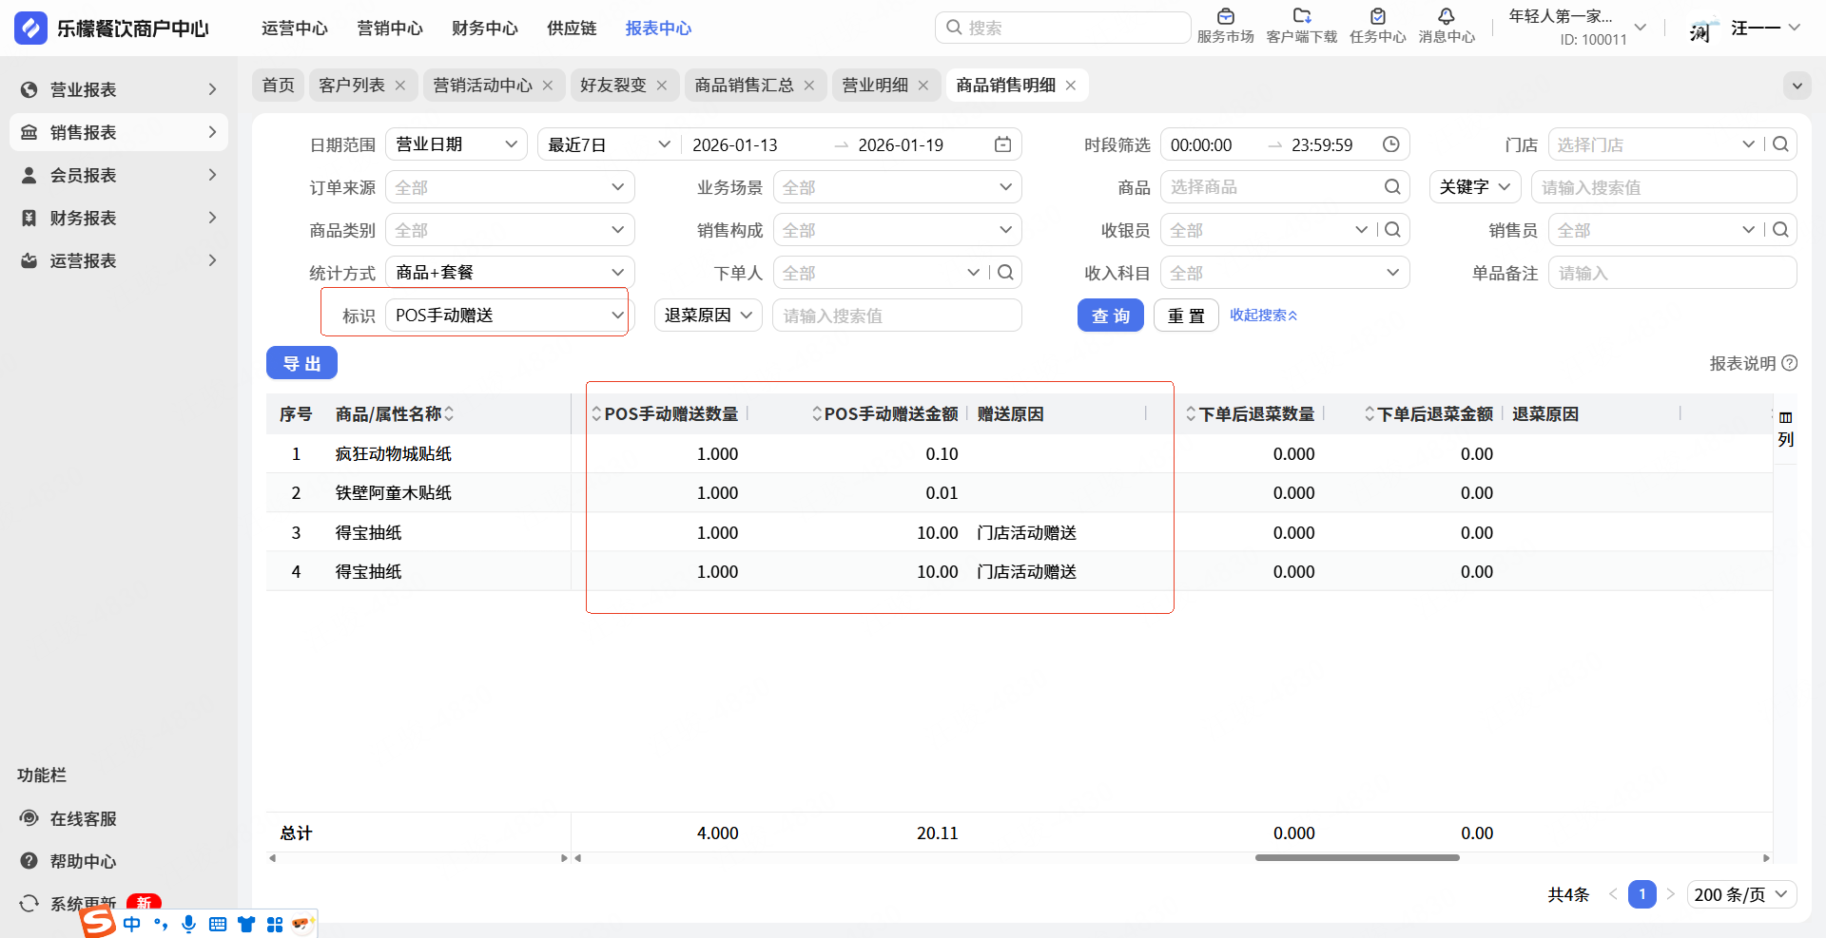Expand the 标识 dropdown showing POS手动赠送
Viewport: 1826px width, 938px height.
tap(506, 316)
